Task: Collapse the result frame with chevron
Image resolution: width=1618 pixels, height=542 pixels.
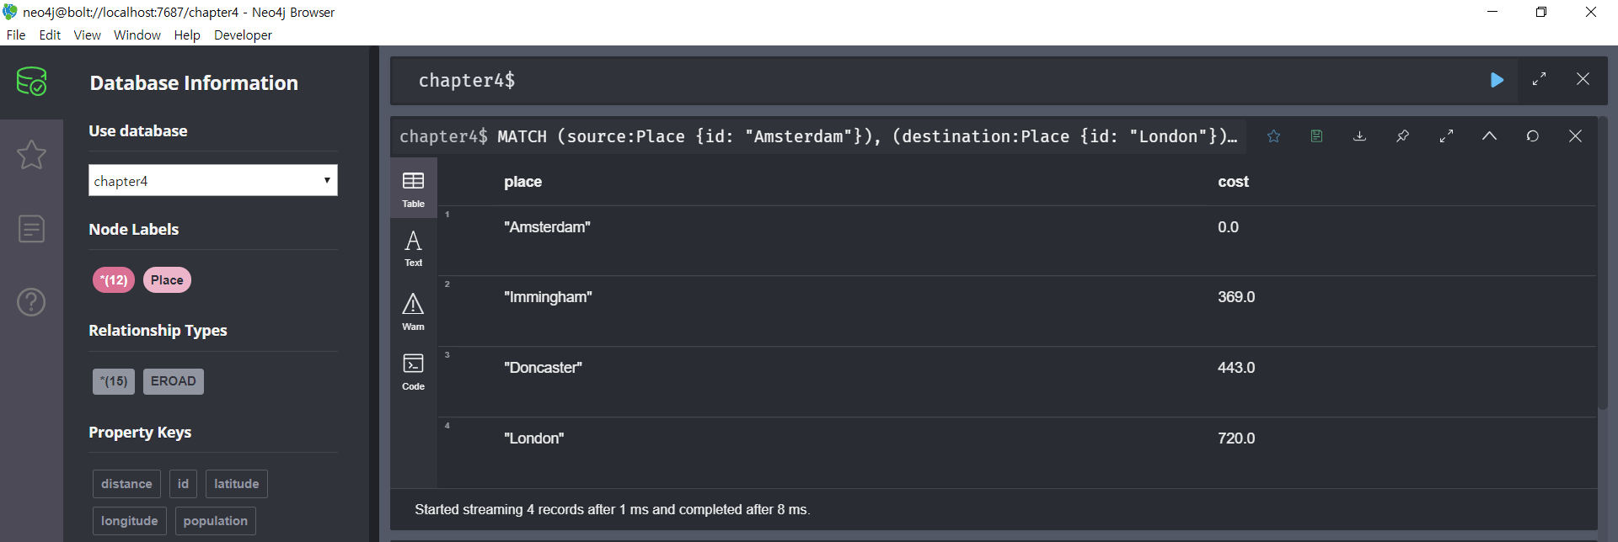Action: tap(1489, 136)
